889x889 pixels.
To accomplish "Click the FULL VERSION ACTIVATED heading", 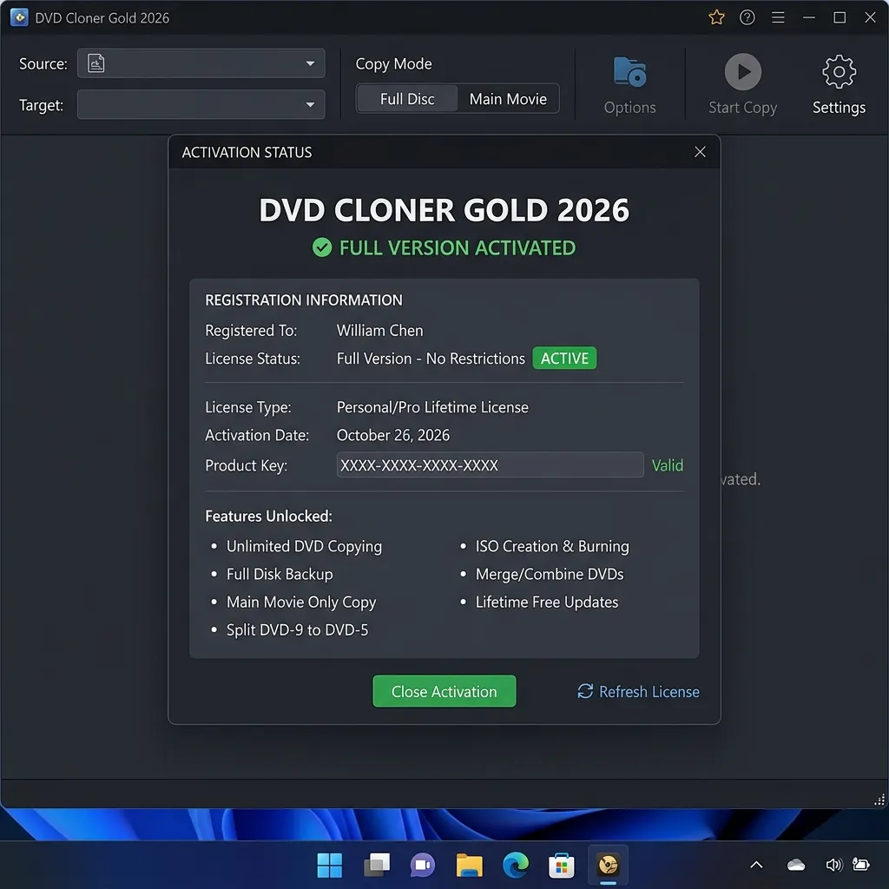I will click(457, 247).
